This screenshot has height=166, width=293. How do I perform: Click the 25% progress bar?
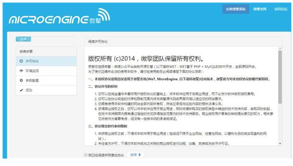point(24,39)
